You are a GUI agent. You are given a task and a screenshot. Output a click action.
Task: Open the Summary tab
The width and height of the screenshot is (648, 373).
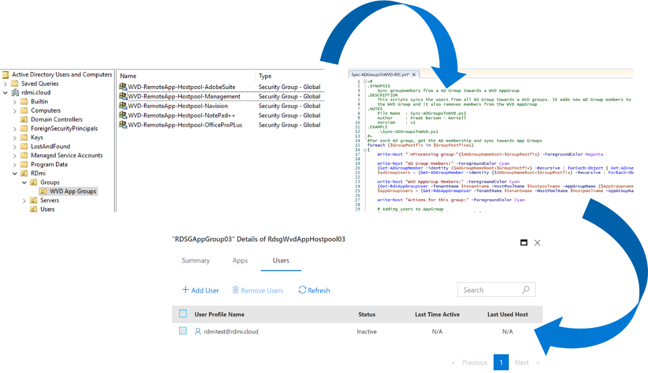(195, 260)
